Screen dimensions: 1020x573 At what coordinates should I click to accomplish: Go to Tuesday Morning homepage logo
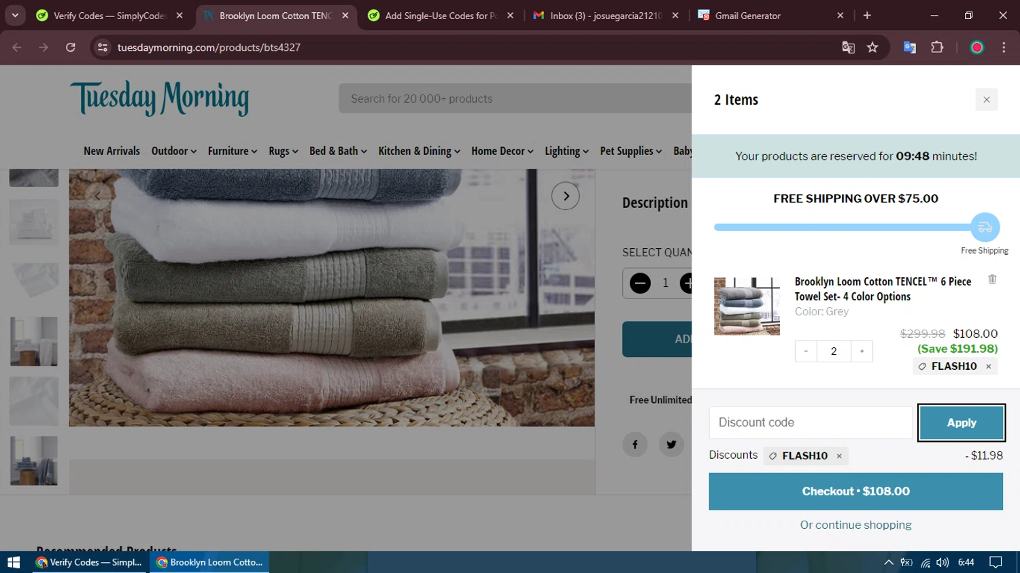point(160,99)
